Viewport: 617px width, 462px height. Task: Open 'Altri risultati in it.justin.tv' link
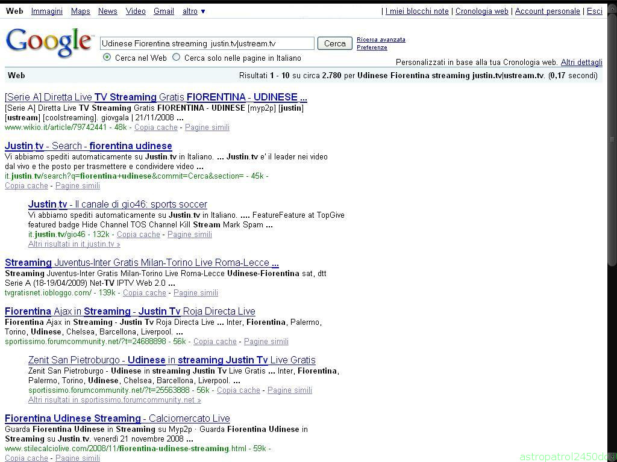[74, 244]
